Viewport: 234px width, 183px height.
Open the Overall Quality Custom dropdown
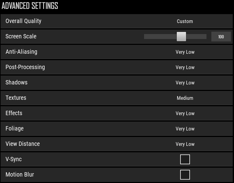coord(185,21)
